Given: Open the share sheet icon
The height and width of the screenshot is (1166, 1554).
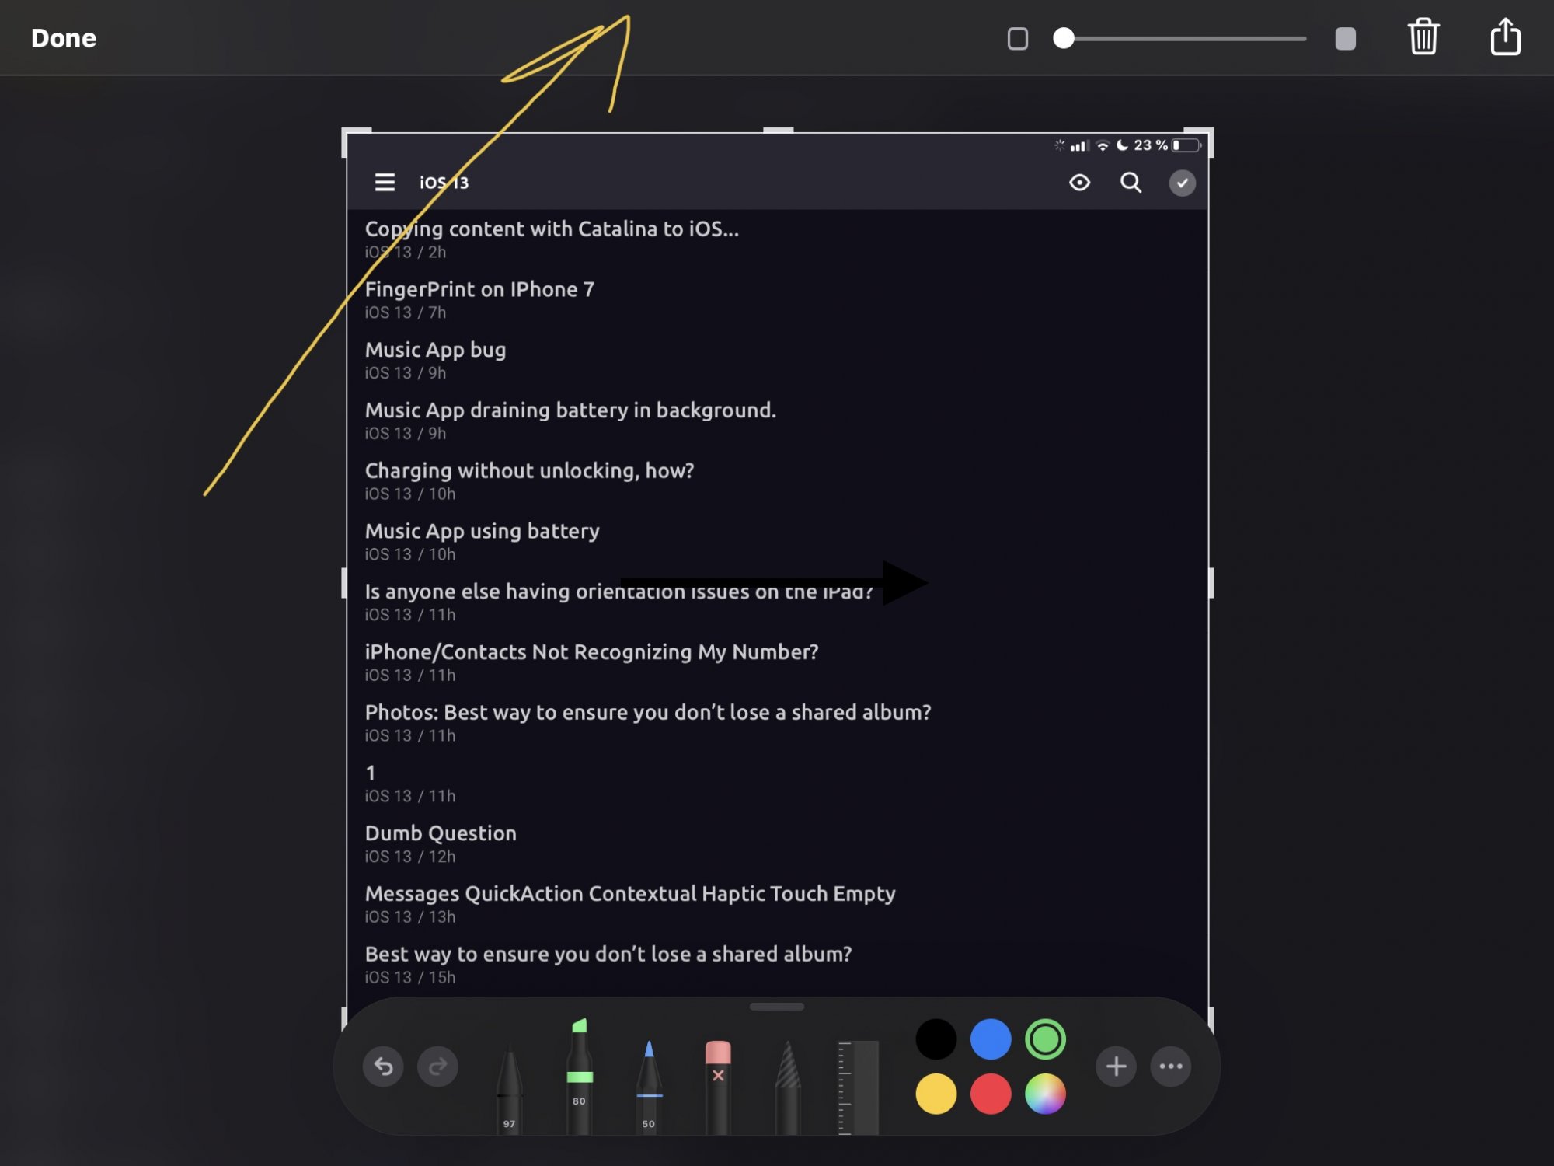Looking at the screenshot, I should [x=1505, y=37].
